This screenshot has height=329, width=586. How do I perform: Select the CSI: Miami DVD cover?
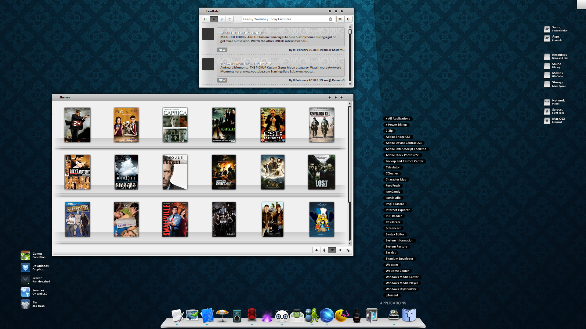click(273, 125)
